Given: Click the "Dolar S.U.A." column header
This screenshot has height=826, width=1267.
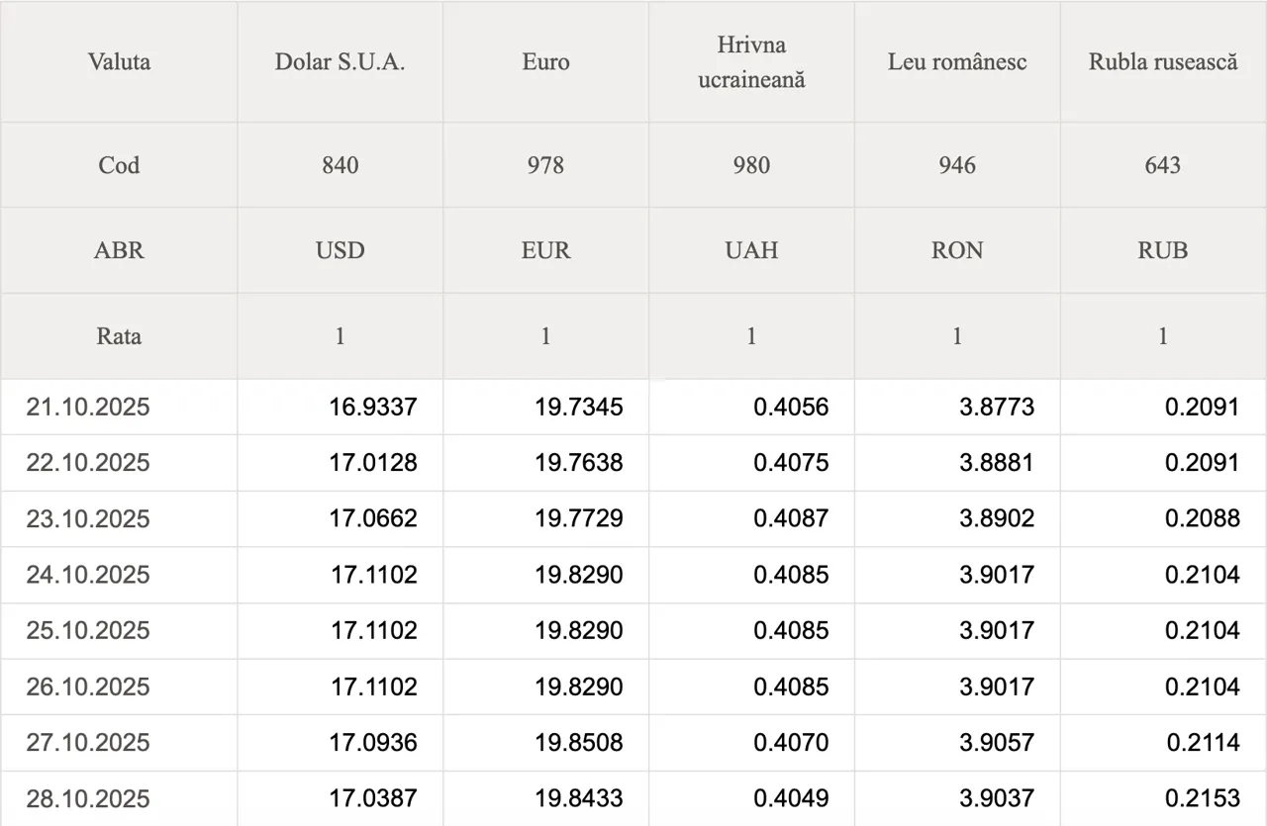Looking at the screenshot, I should 340,61.
